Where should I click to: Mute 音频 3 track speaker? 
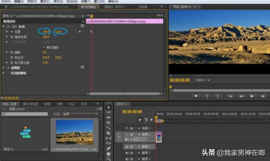127,159
